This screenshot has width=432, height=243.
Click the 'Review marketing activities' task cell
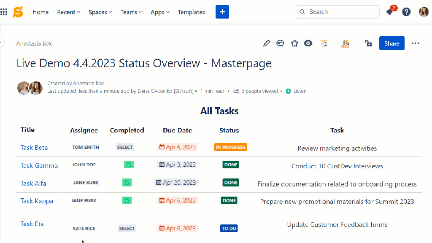pos(337,148)
